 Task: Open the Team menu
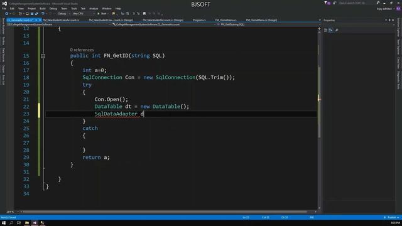tap(64, 8)
